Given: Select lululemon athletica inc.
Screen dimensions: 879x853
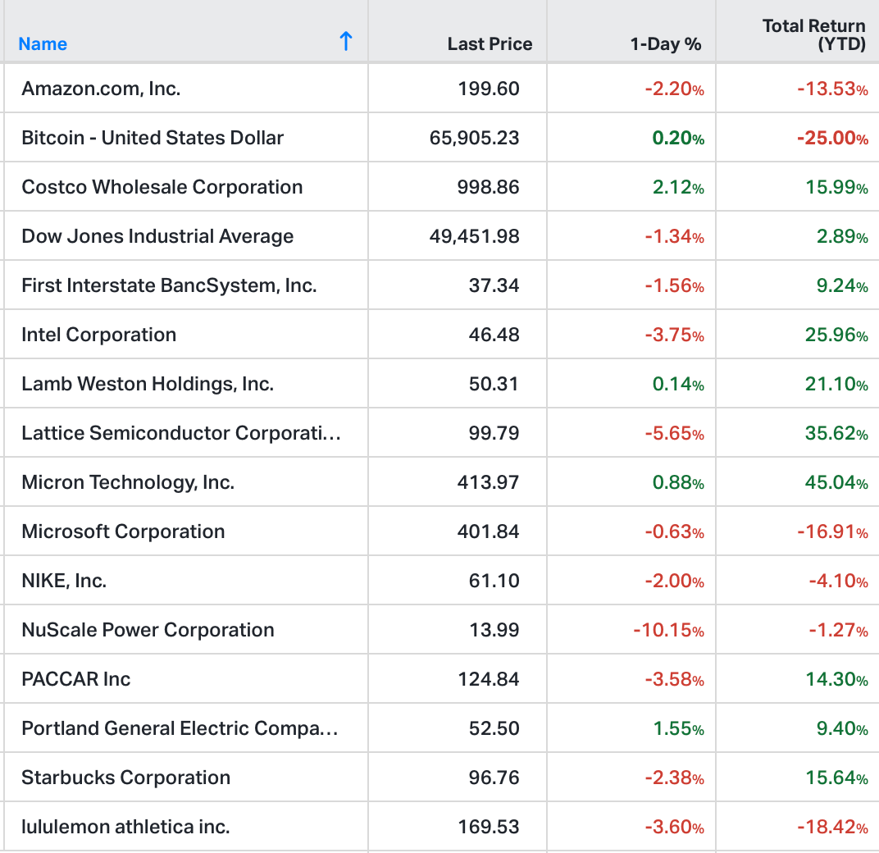Looking at the screenshot, I should [125, 827].
